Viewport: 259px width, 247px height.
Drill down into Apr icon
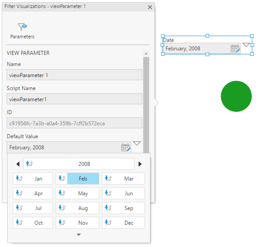tap(19, 193)
